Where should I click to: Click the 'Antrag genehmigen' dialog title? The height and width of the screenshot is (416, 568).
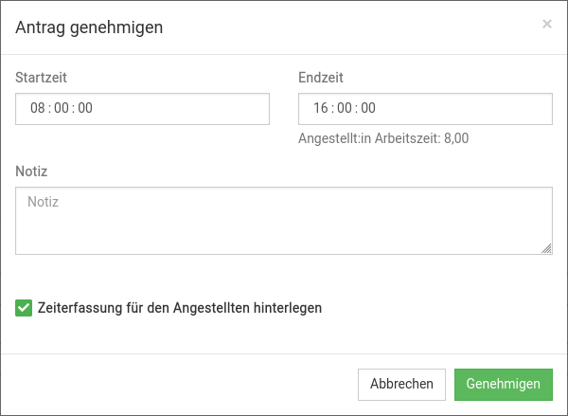click(89, 27)
